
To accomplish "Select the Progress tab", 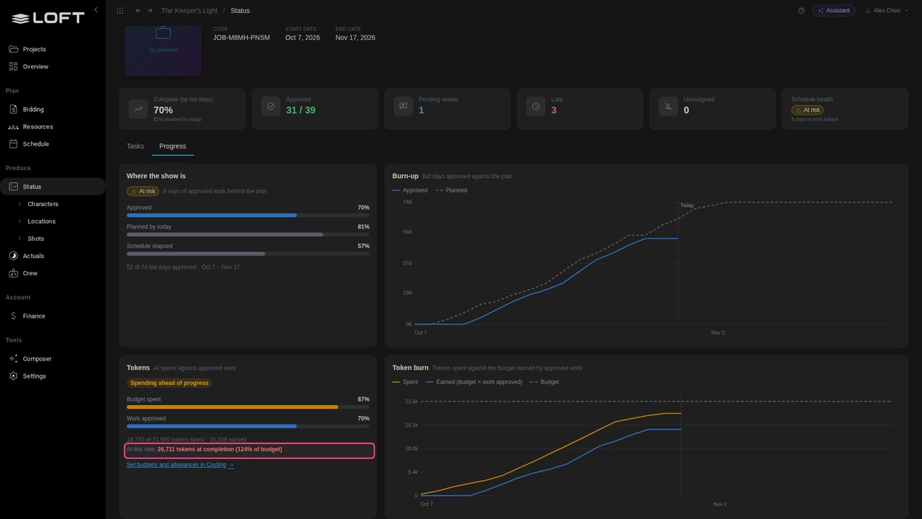I will pyautogui.click(x=173, y=146).
